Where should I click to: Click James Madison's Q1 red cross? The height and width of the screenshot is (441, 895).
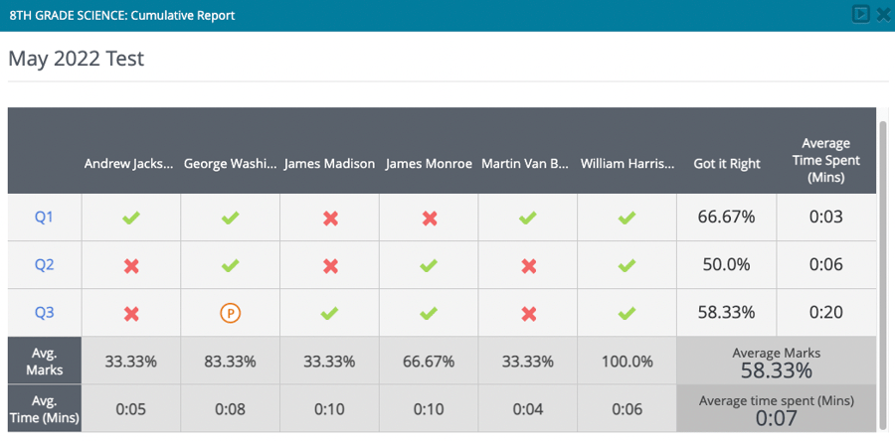330,218
